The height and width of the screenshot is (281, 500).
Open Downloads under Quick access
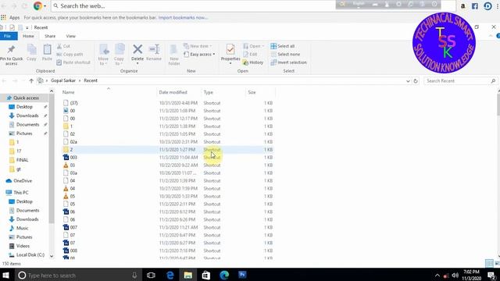coord(27,116)
